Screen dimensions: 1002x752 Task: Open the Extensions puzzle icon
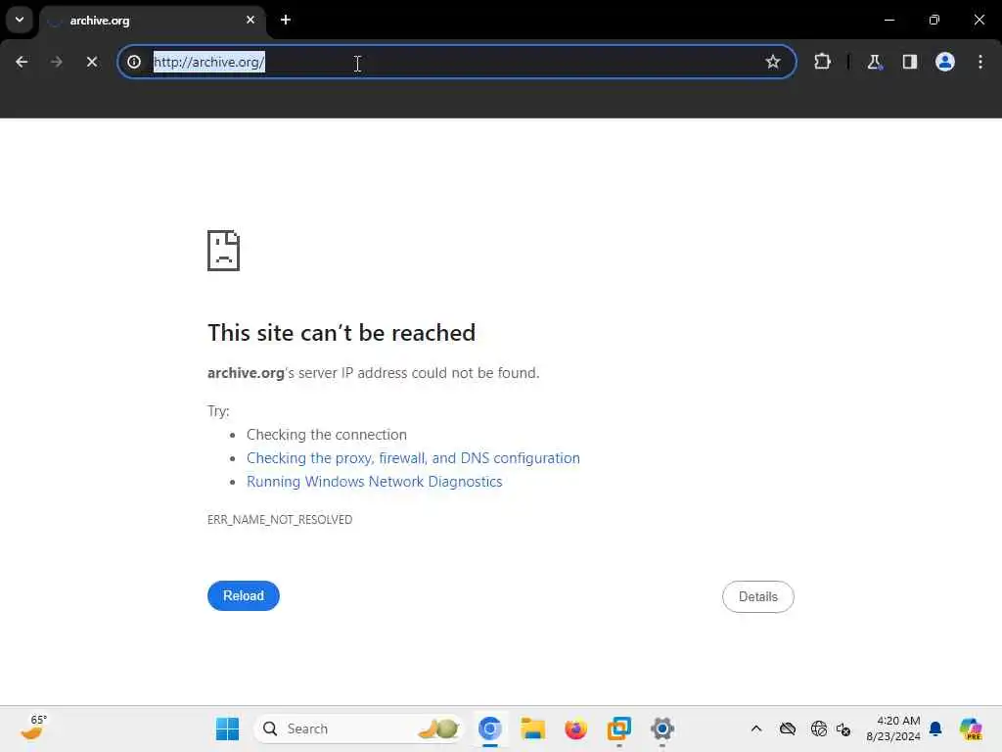(822, 62)
